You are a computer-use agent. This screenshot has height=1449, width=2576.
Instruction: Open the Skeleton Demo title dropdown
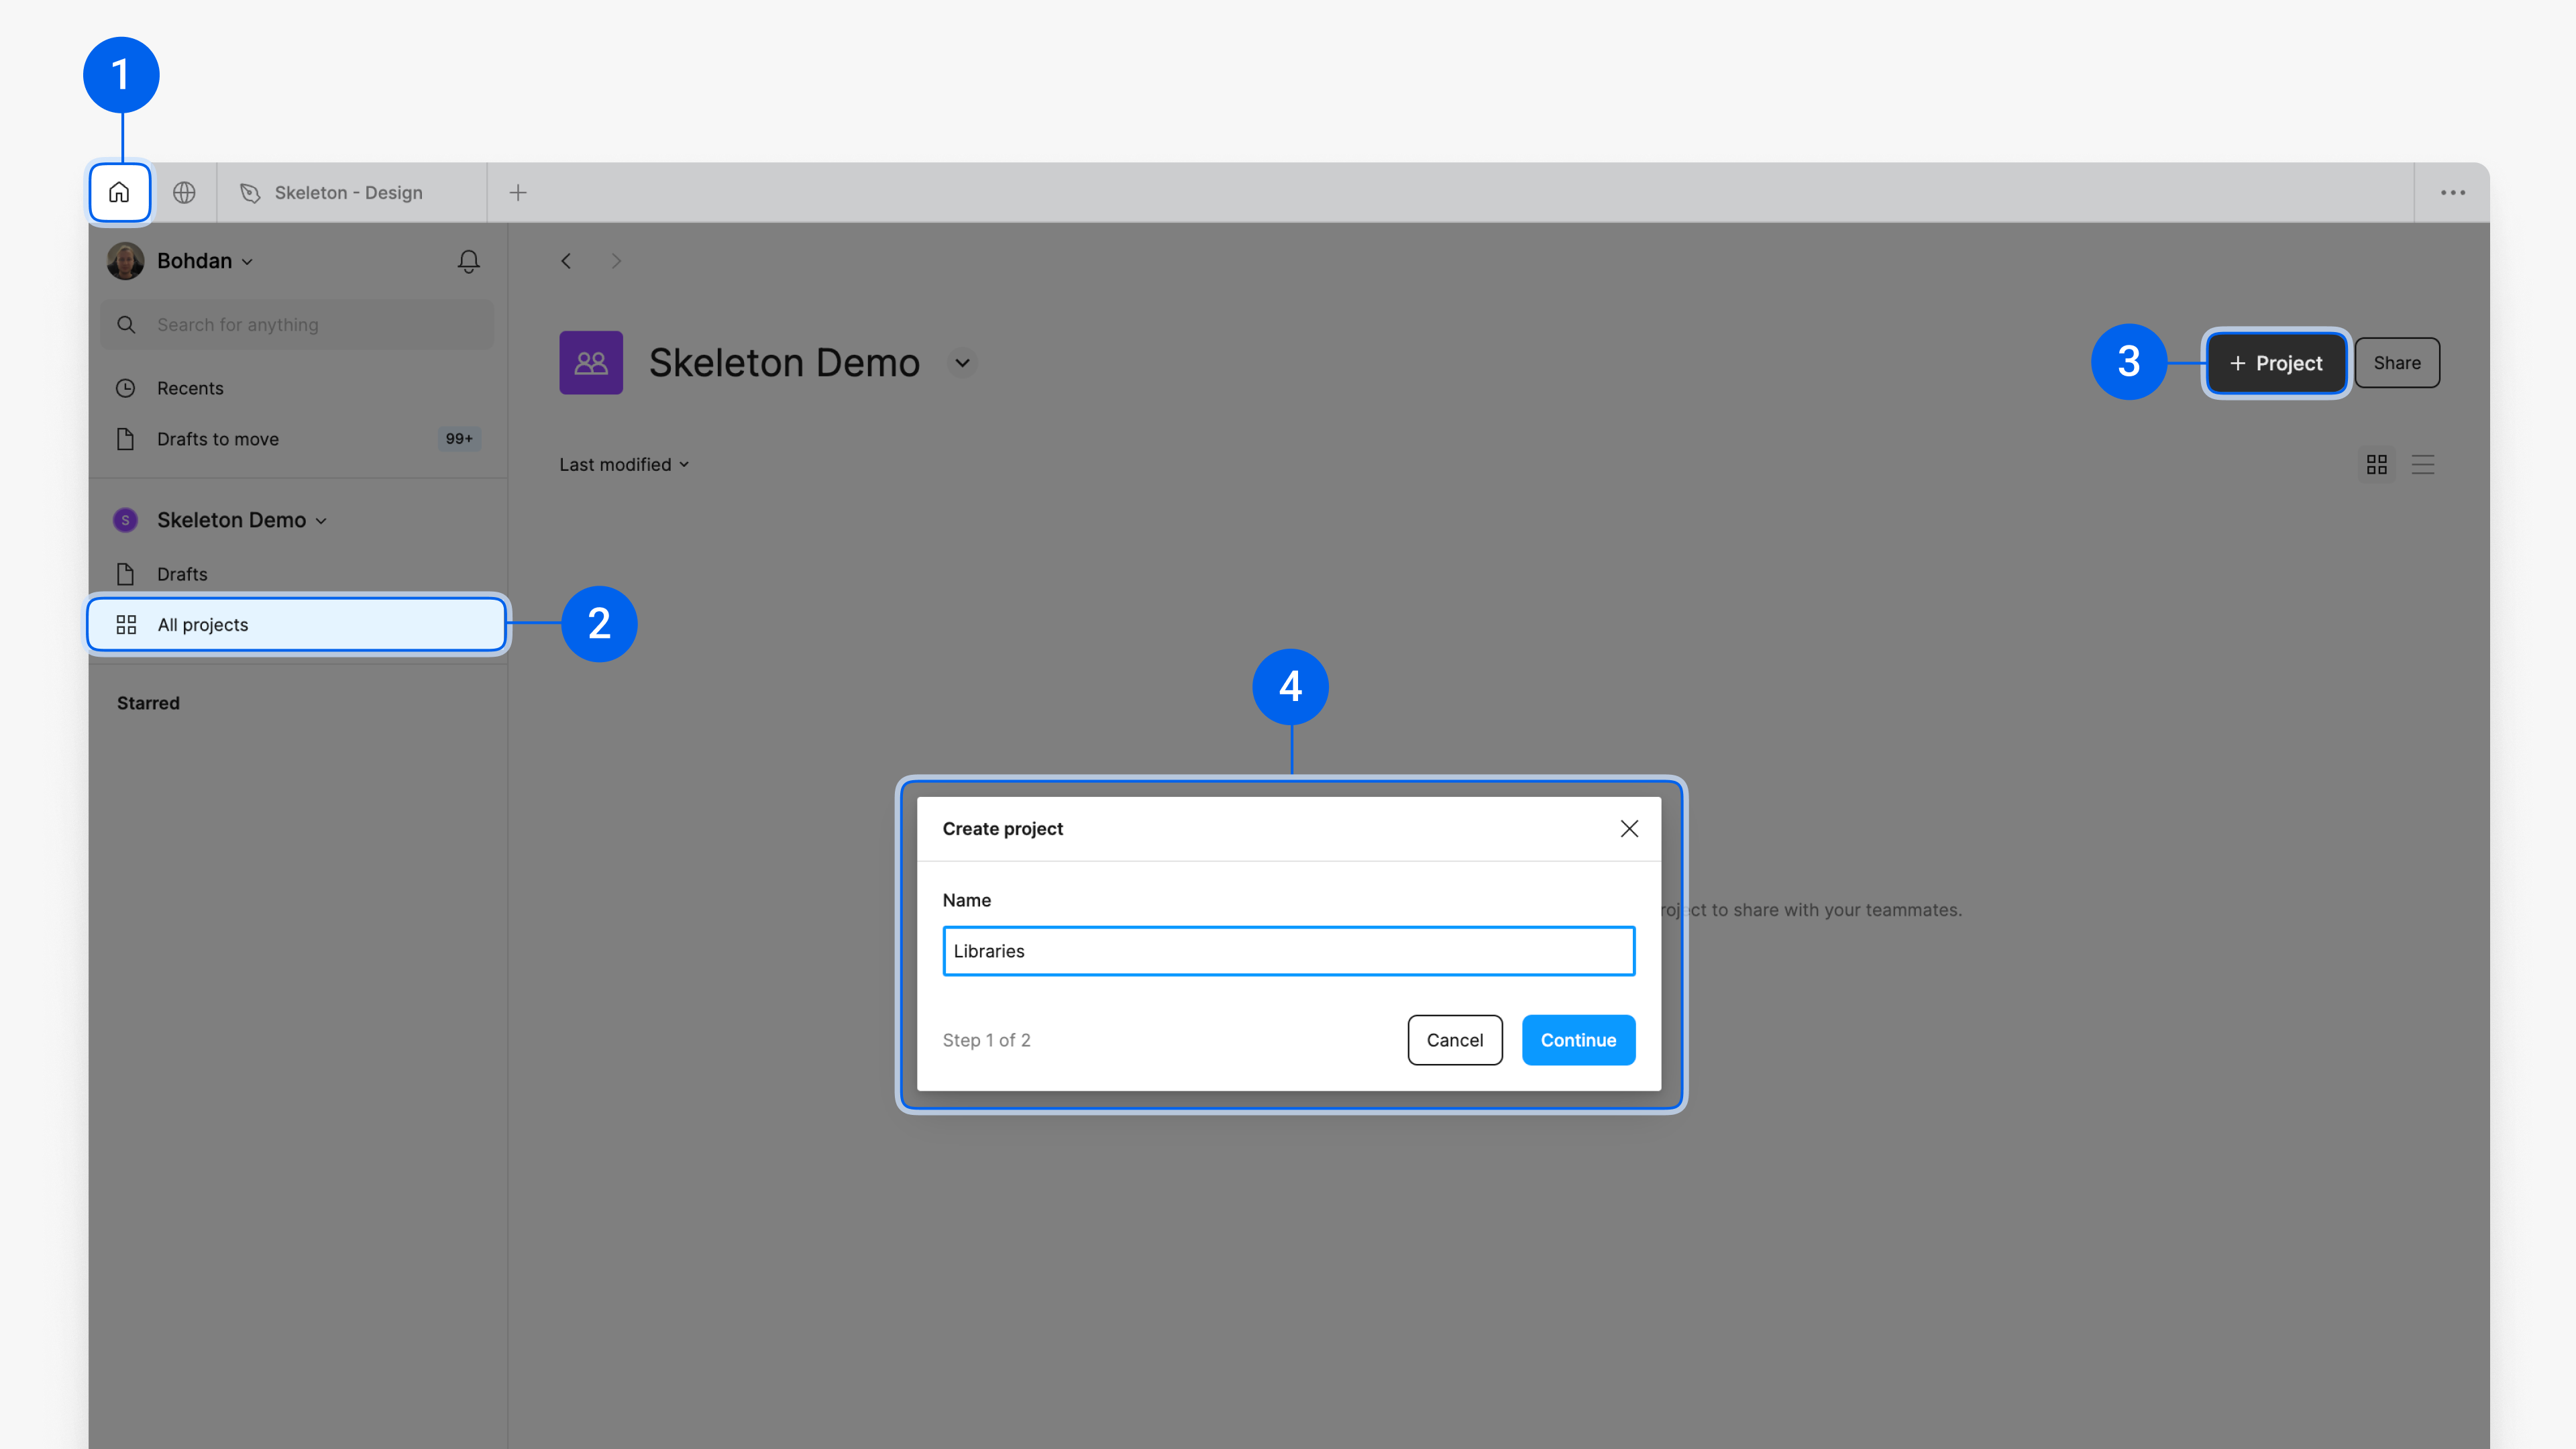point(961,363)
